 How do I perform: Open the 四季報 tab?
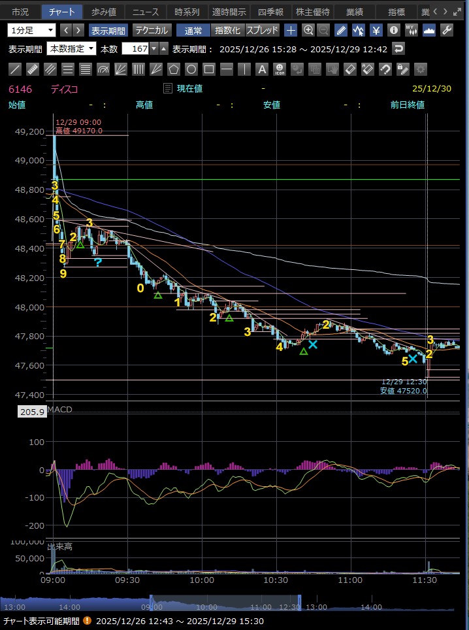coord(270,12)
